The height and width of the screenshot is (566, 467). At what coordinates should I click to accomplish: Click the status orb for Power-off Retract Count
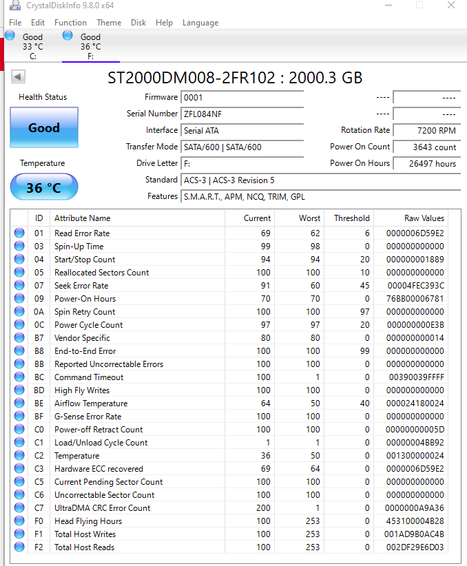click(19, 429)
